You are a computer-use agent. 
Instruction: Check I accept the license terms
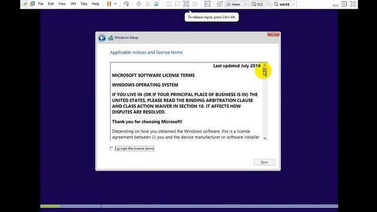[x=112, y=148]
